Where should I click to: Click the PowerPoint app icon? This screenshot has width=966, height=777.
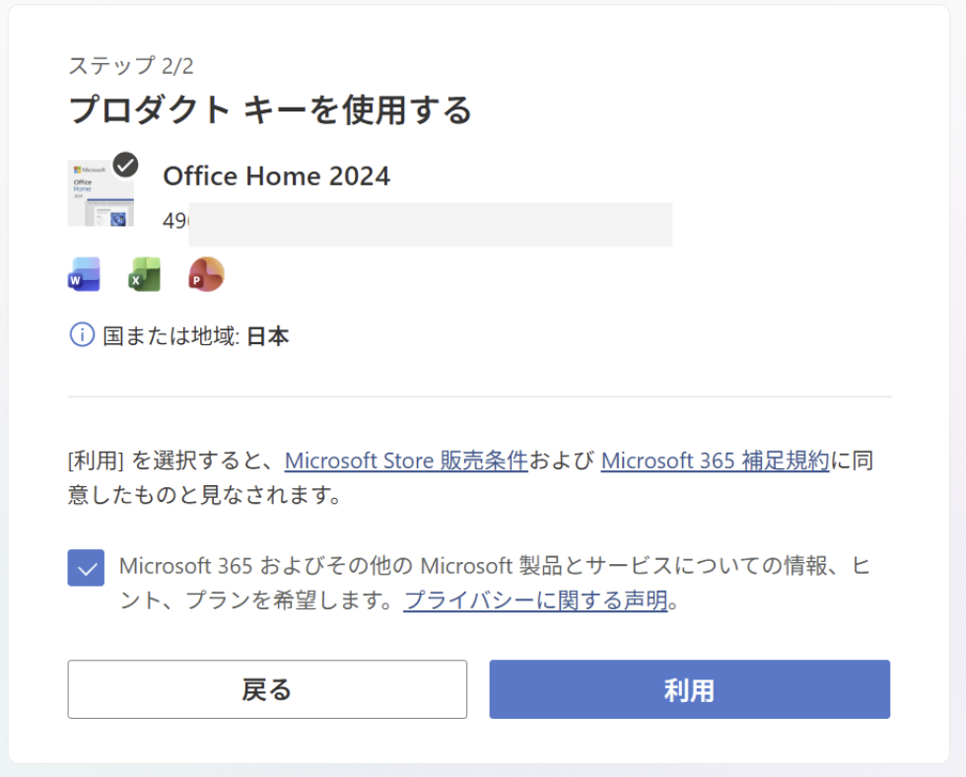206,275
